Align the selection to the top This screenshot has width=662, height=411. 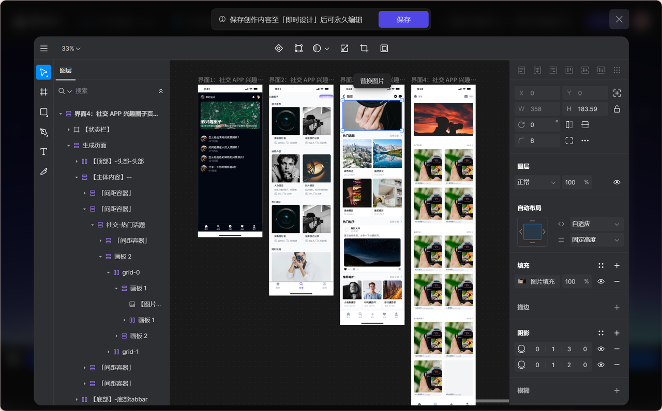pos(569,70)
